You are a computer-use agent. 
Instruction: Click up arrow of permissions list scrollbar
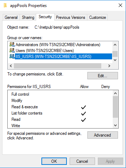point(115,93)
